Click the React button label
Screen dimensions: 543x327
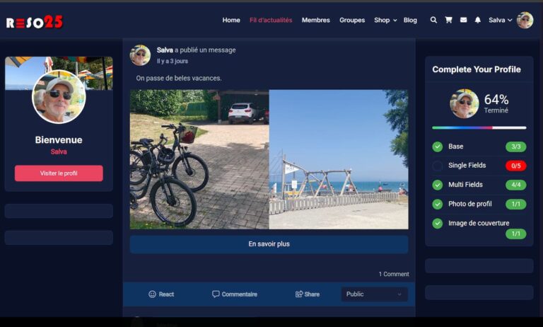pos(166,294)
